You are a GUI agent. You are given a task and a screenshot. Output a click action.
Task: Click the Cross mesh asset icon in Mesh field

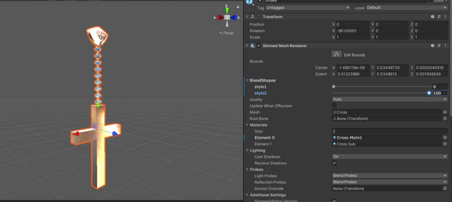(x=335, y=112)
